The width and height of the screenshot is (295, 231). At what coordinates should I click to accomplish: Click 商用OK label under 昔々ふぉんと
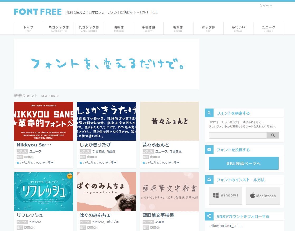coord(155,157)
